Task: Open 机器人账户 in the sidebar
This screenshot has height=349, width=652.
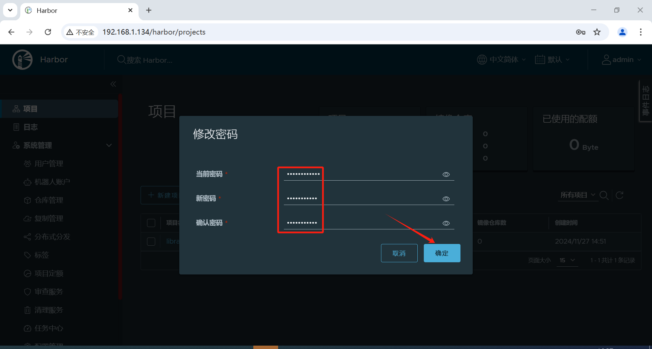Action: coord(52,182)
